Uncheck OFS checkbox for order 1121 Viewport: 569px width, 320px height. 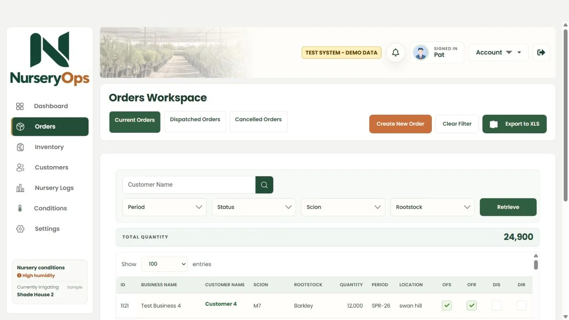(x=447, y=306)
